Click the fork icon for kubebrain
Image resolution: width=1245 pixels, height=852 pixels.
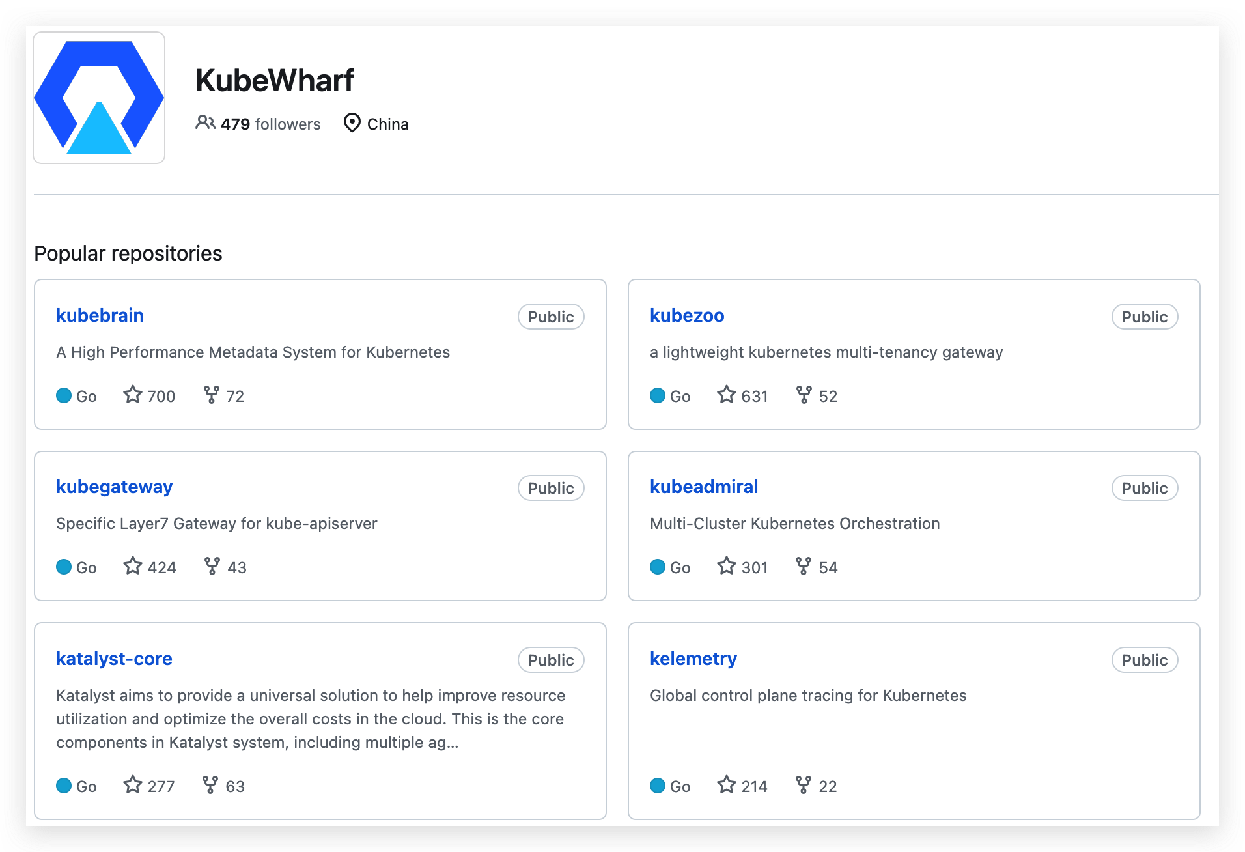click(211, 395)
